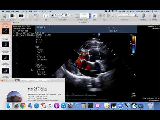The image size is (160, 120).
Task: Select the second series thumbnail in the sidebar
Action: (x=5, y=44)
